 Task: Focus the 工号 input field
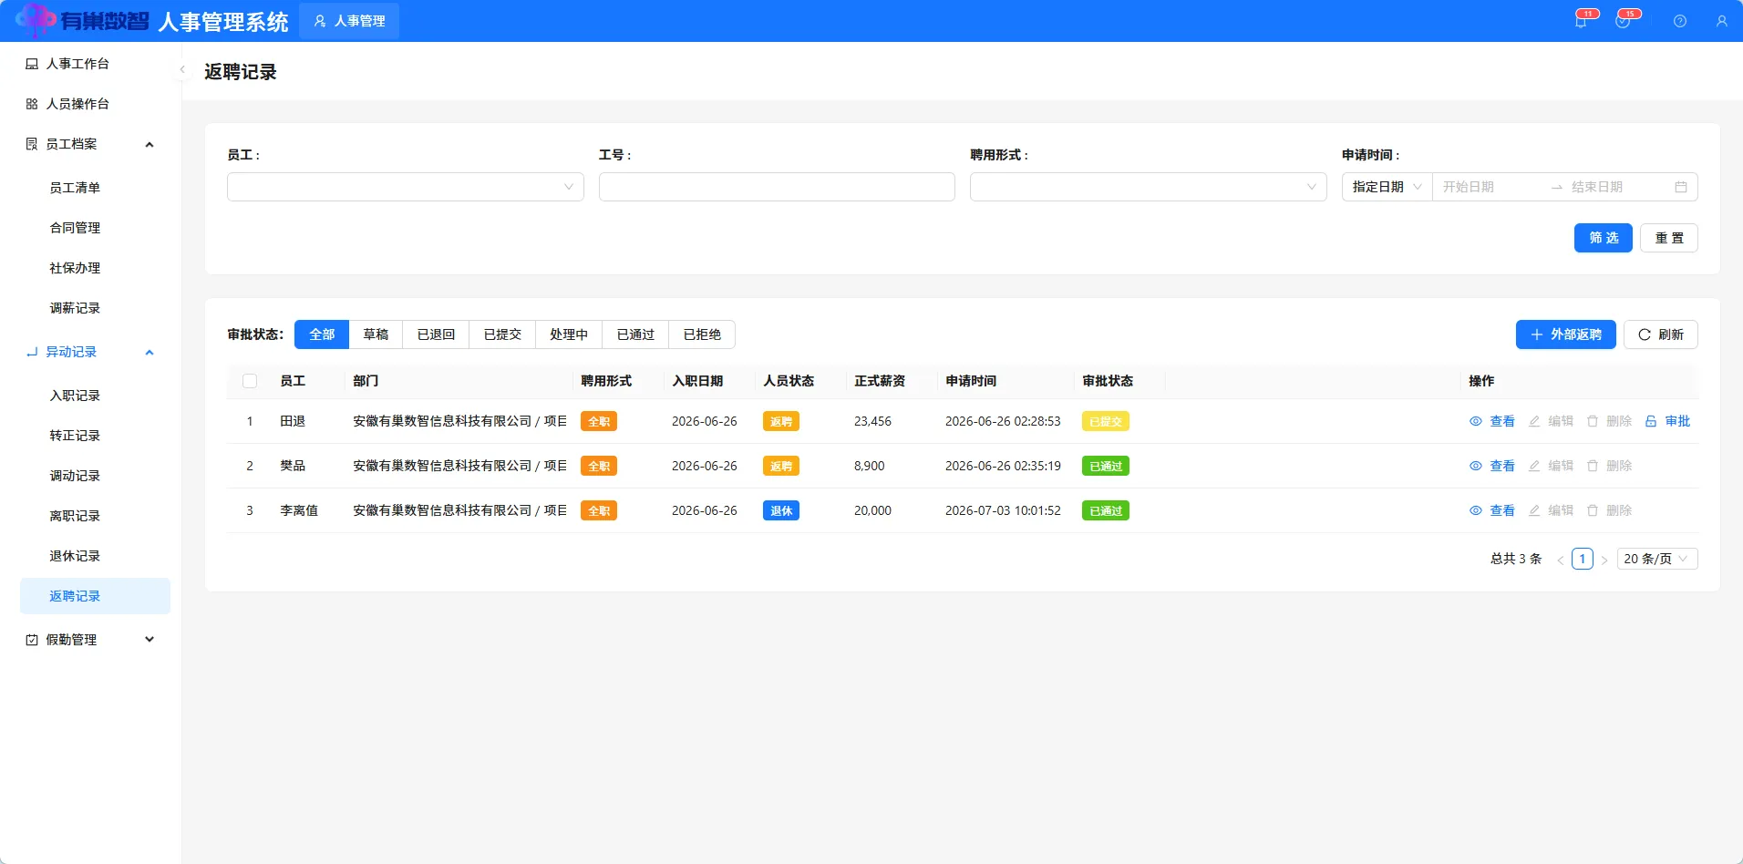tap(777, 187)
